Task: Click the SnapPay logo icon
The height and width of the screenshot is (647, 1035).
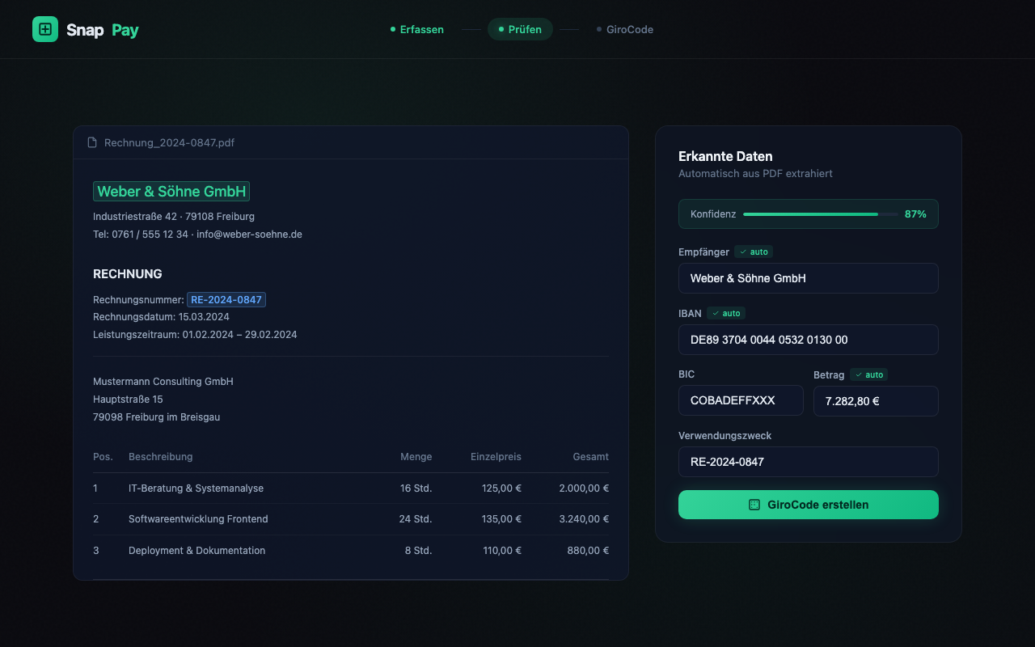Action: tap(45, 29)
